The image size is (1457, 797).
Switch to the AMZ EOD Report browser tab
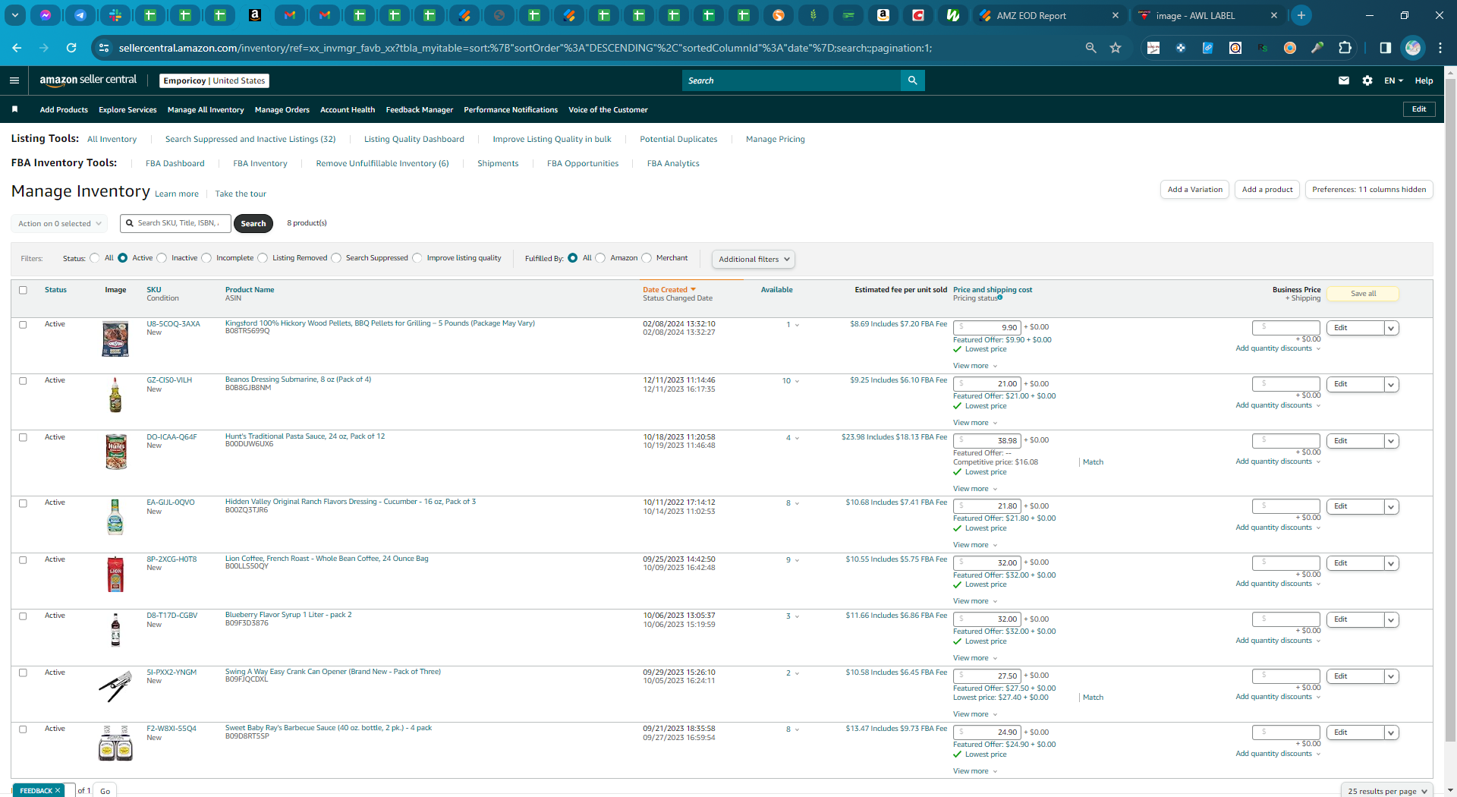coord(1049,15)
